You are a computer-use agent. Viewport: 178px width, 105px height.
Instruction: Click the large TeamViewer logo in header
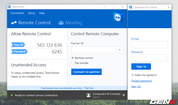[x=118, y=18]
